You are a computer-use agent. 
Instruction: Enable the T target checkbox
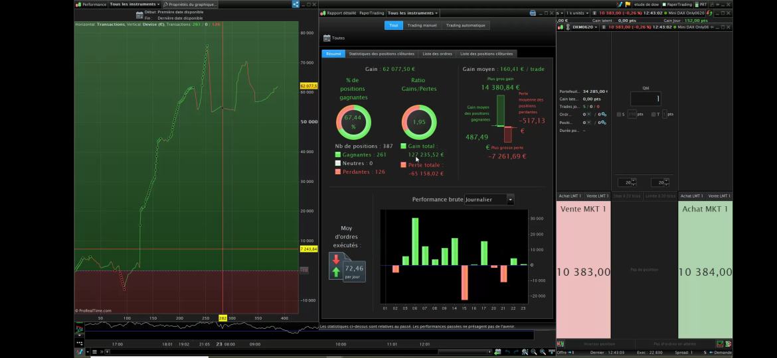point(653,114)
